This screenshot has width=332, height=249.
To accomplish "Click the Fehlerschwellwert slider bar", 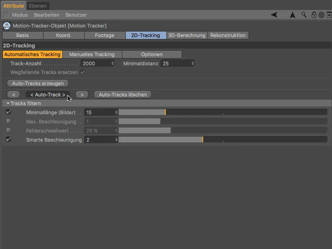I will coord(223,130).
